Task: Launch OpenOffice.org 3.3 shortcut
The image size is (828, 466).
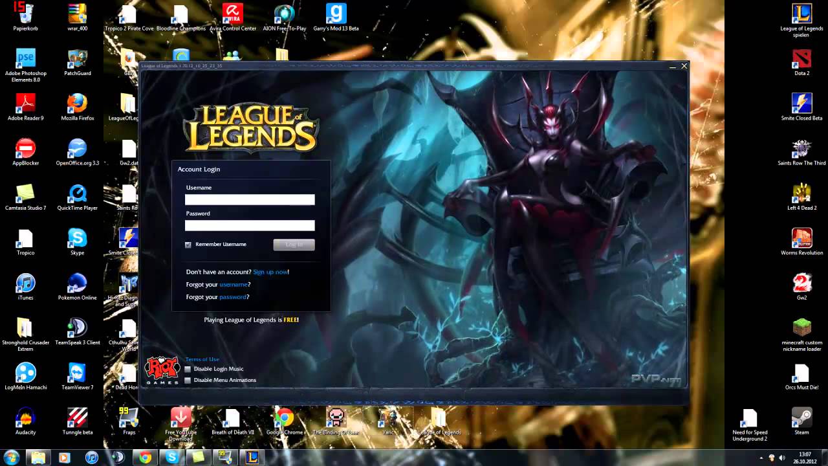Action: coord(77,151)
